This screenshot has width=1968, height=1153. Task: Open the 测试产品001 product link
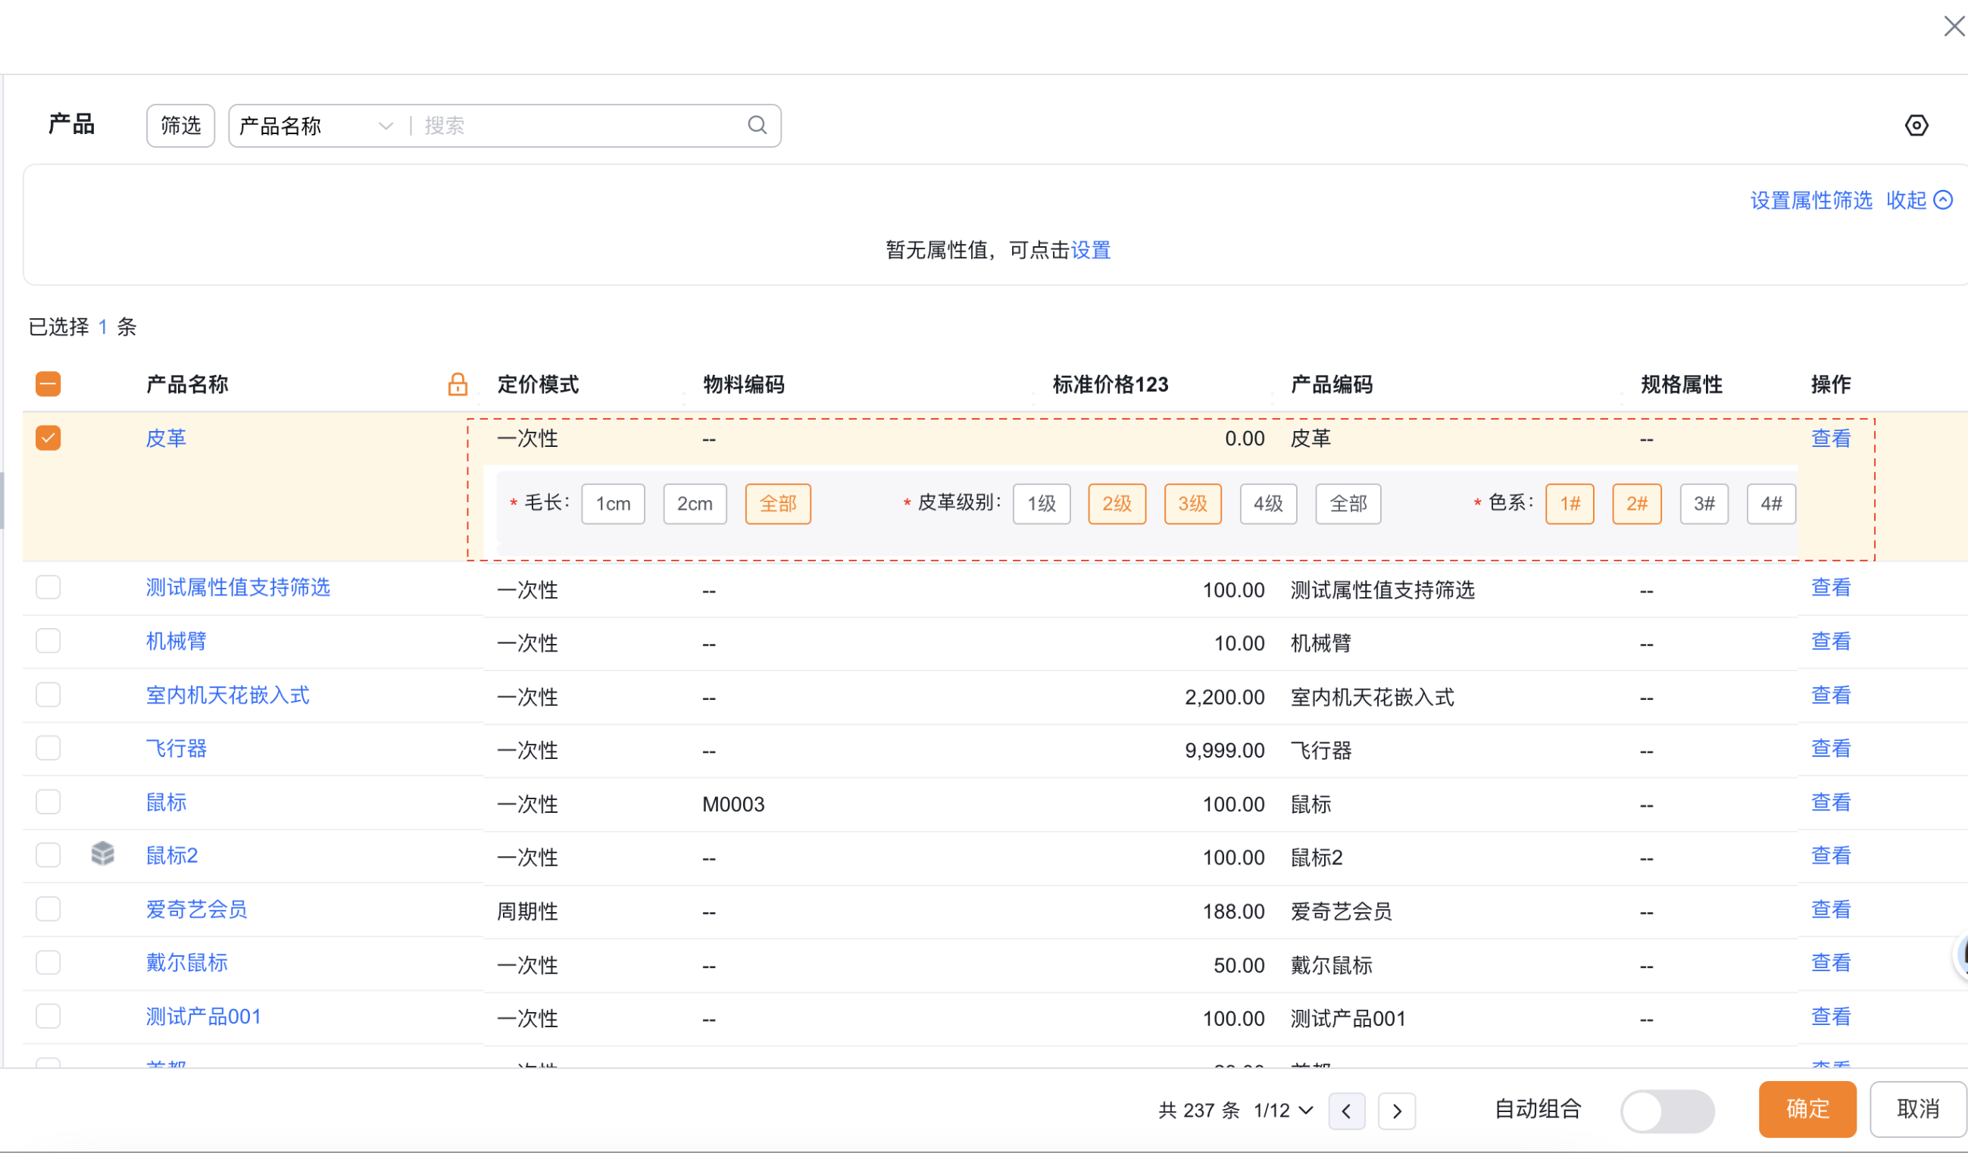tap(204, 1017)
